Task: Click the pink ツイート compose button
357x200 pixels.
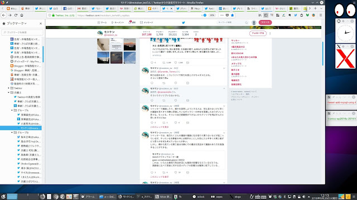Action: (265, 22)
